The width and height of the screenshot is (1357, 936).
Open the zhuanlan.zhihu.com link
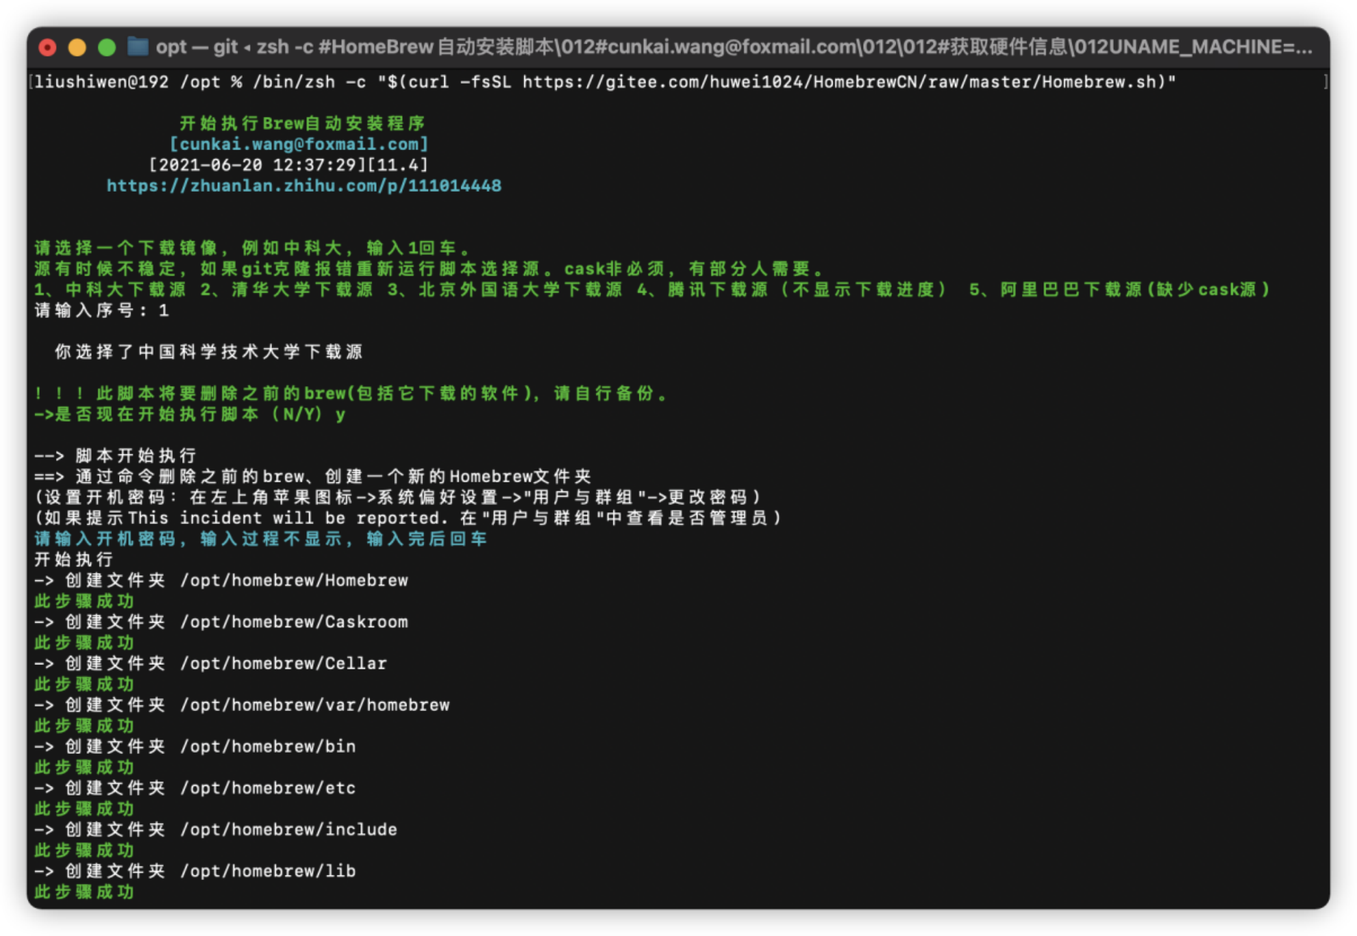pyautogui.click(x=304, y=186)
